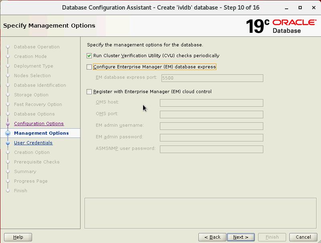Click the Next button
321x243 pixels.
(x=240, y=237)
